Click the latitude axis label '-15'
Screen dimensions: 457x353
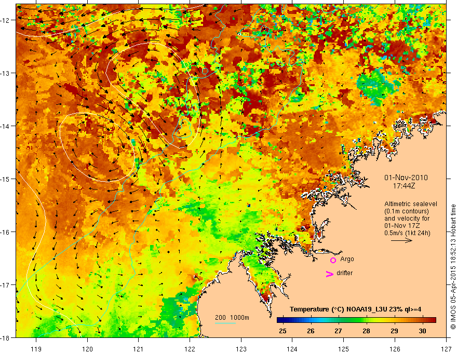[x=5, y=179]
